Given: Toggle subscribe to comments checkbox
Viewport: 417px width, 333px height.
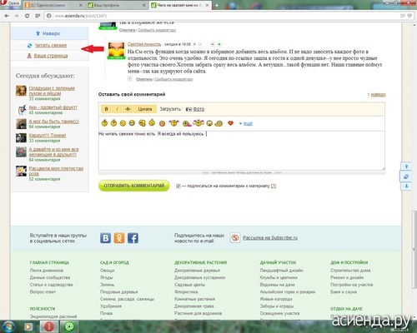Looking at the screenshot, I should 178,186.
